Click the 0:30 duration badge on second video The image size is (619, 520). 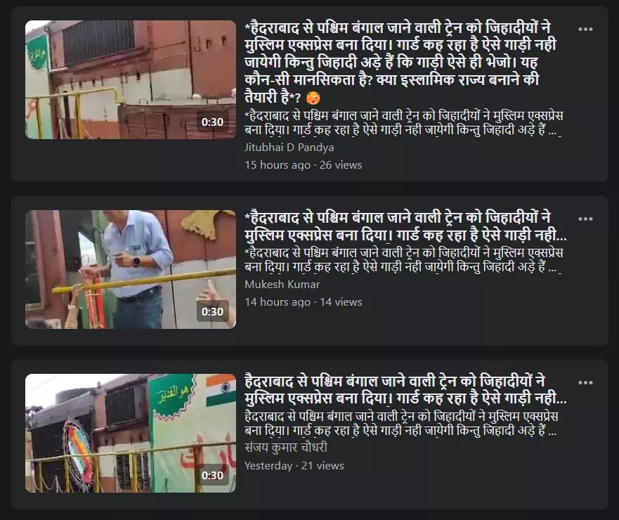(x=212, y=311)
